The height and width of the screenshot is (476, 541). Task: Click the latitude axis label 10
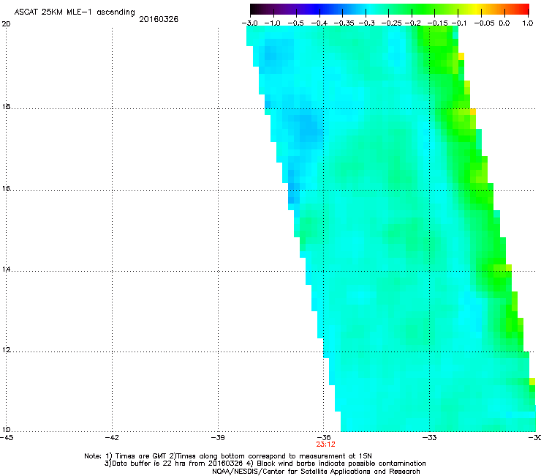6,430
